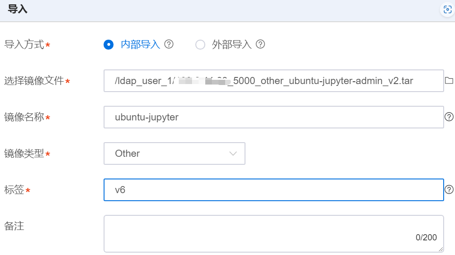The image size is (455, 255).
Task: Click the help icon beside the 镜像名称 field
Action: (449, 117)
